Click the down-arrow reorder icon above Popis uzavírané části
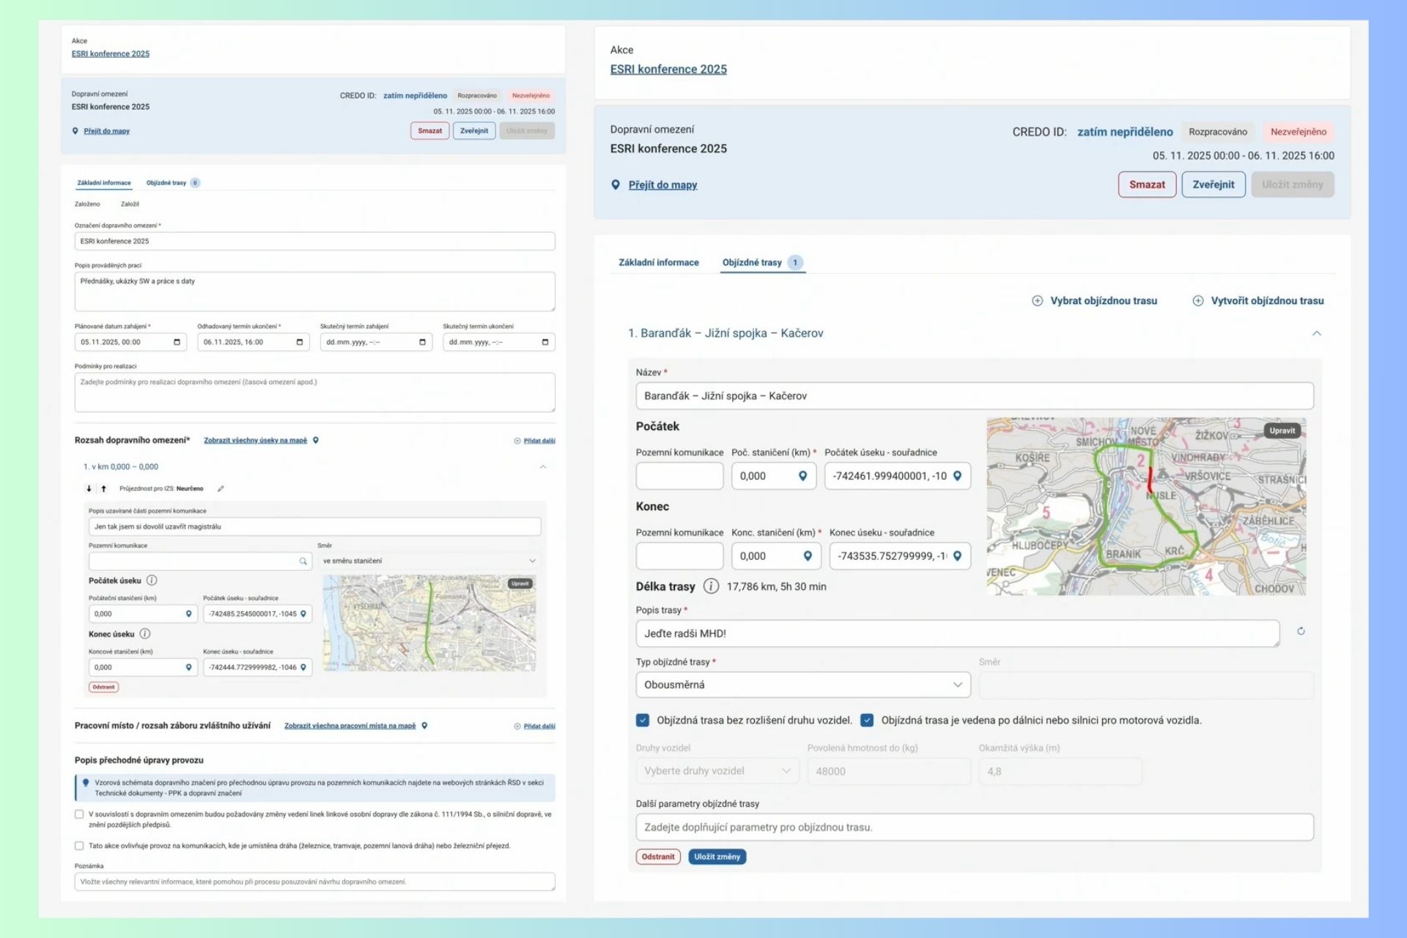The image size is (1407, 938). (89, 488)
